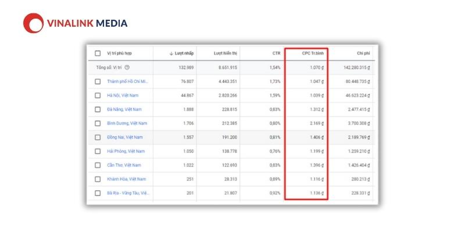The height and width of the screenshot is (232, 465).
Task: Select the Bình Dương row checkbox
Action: coord(98,123)
